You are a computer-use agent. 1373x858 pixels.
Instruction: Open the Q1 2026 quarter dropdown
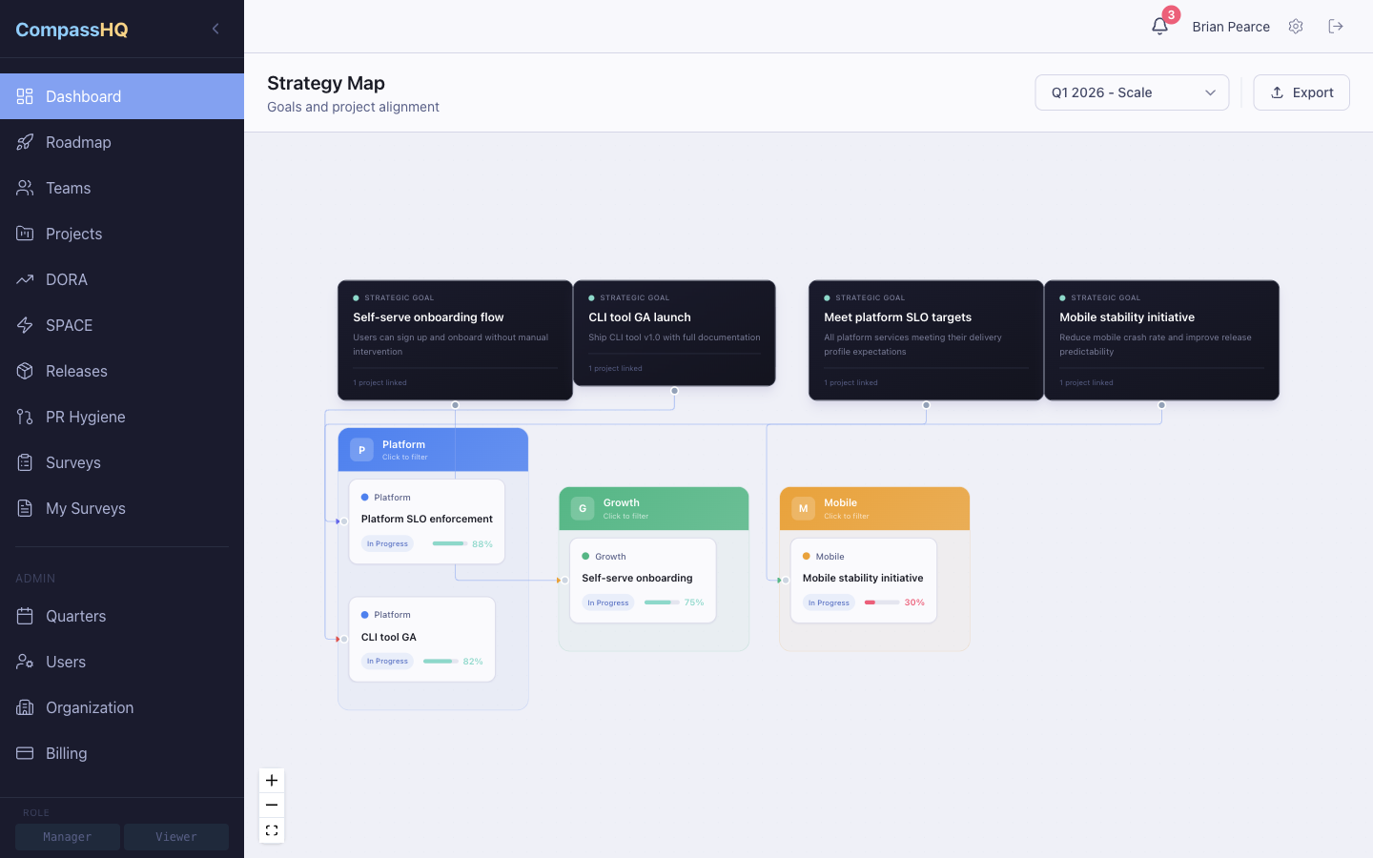pyautogui.click(x=1132, y=92)
